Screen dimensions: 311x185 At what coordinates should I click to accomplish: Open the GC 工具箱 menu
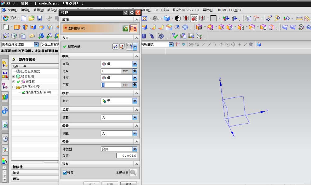point(162,10)
